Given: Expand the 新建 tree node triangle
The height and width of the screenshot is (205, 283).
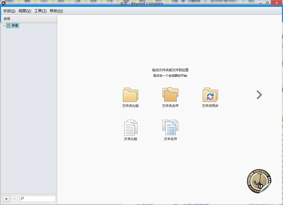Looking at the screenshot, I should [x=4, y=26].
